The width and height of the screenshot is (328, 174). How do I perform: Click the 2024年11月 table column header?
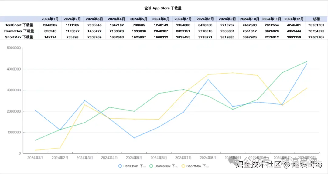[272, 19]
